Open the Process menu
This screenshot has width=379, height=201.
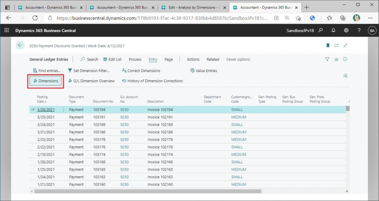[x=135, y=59]
